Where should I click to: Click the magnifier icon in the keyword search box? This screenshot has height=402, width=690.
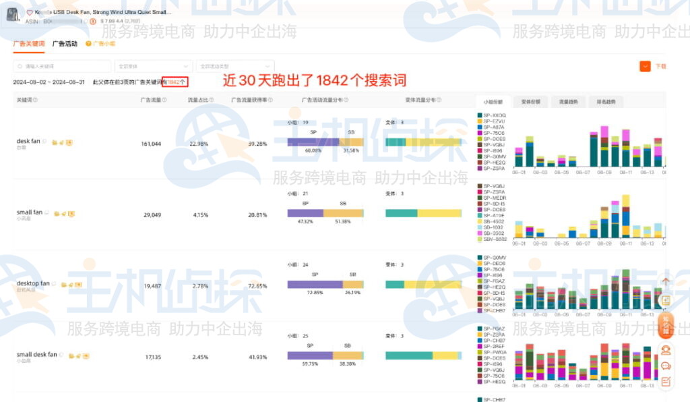point(20,66)
